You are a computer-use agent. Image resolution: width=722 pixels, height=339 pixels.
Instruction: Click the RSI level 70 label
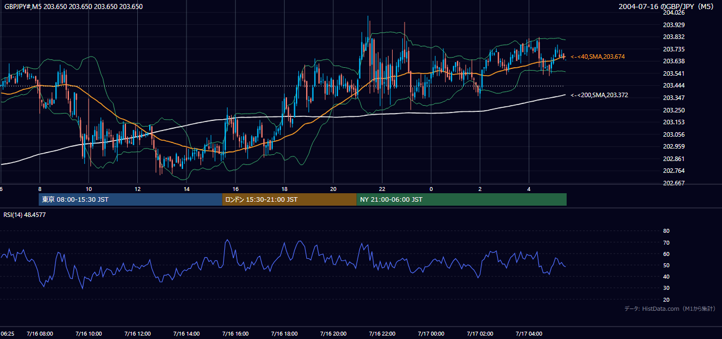tap(666, 242)
